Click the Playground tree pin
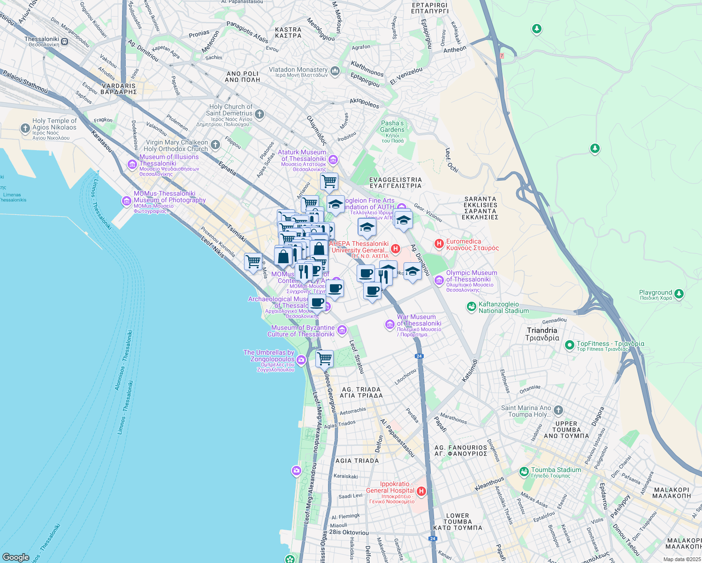702x563 pixels. pos(679,295)
